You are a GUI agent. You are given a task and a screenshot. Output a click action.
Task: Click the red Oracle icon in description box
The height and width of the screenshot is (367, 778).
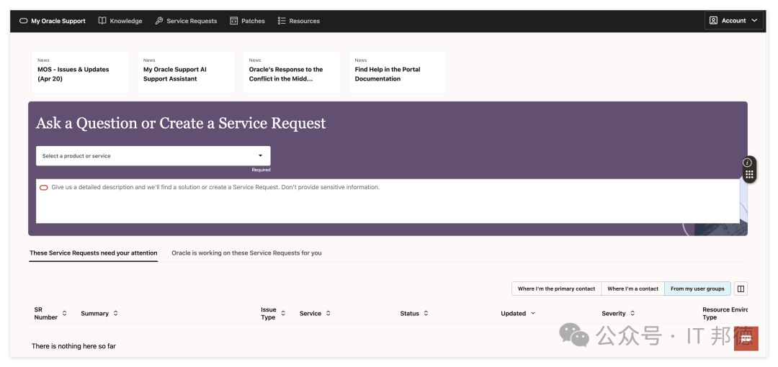(x=44, y=188)
